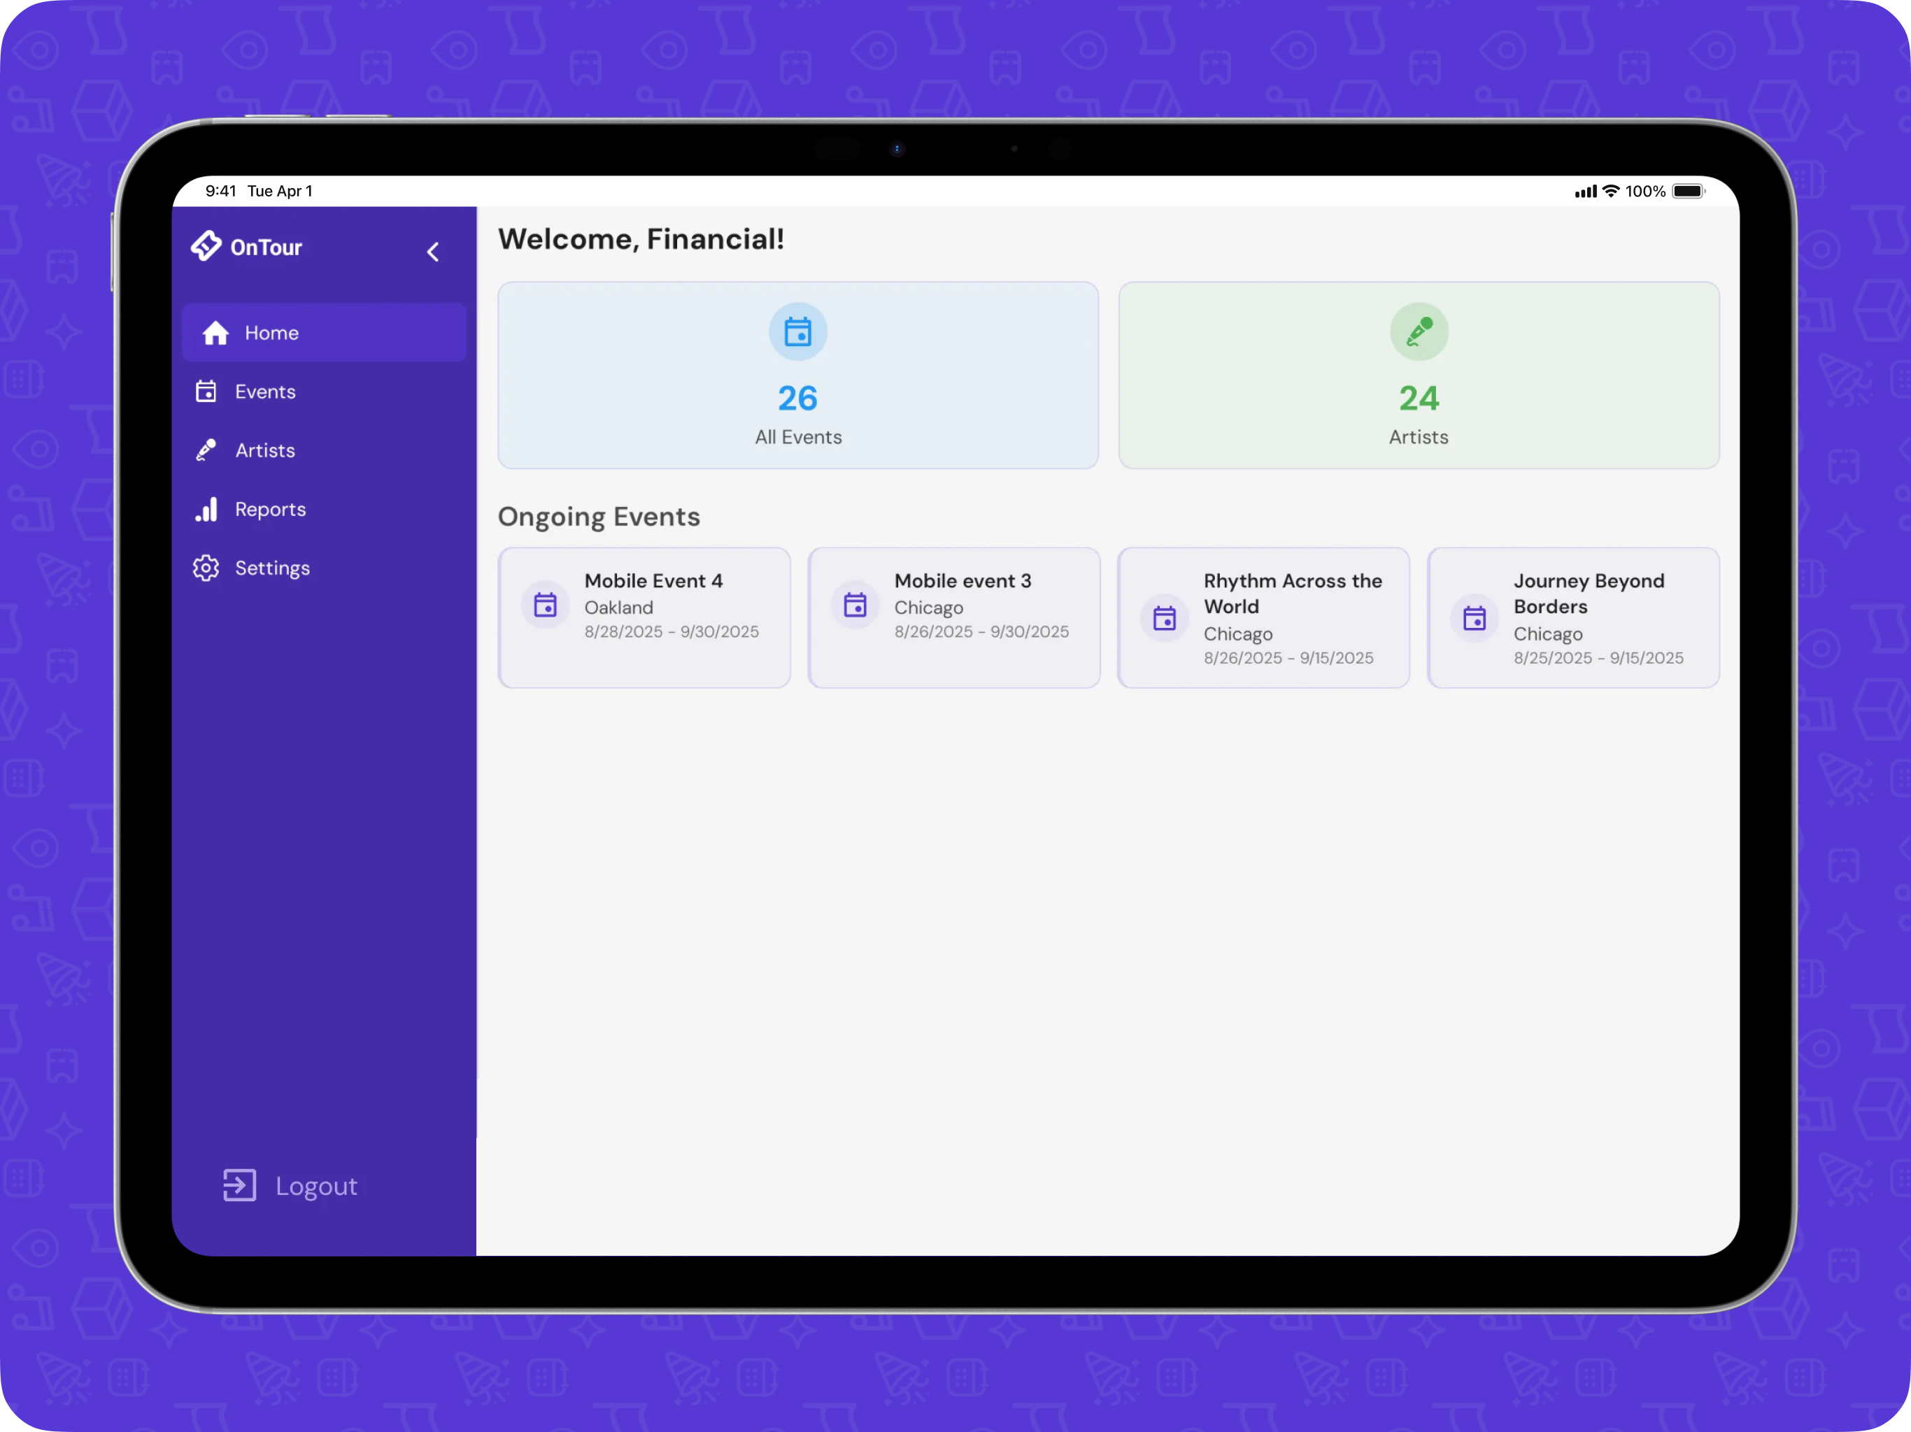Open the Mobile Event 4 title
The width and height of the screenshot is (1911, 1432).
click(653, 580)
